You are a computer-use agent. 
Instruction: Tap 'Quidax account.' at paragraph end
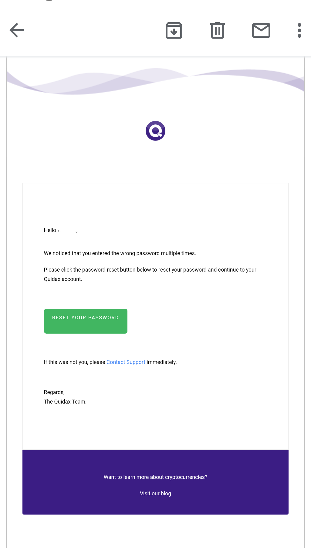pos(63,279)
